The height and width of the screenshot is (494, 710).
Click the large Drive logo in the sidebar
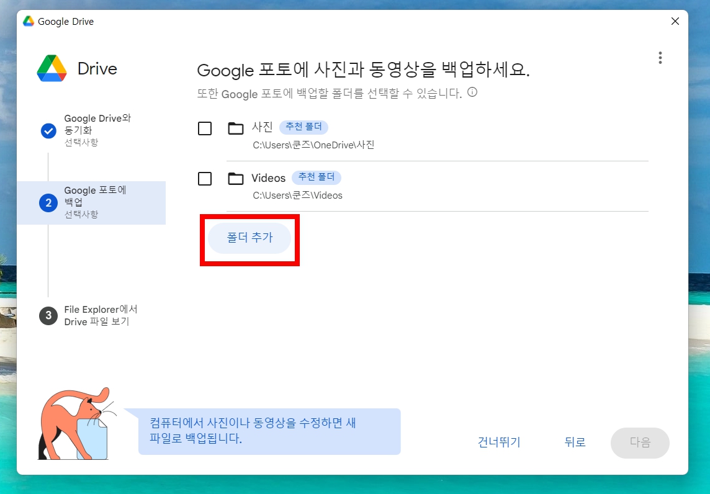(x=52, y=68)
